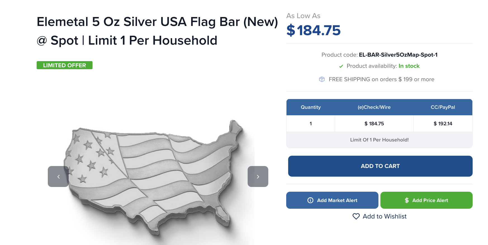The image size is (488, 245).
Task: Click the product code EL-BAR-Silver5OzMap-Spot-1
Action: point(398,55)
